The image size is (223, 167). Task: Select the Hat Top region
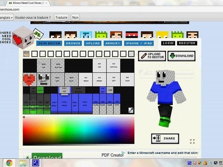(x=99, y=65)
